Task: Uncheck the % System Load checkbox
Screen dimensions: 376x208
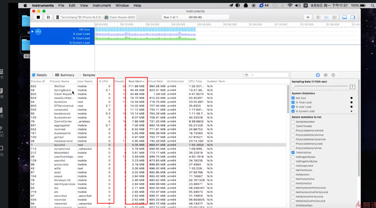Action: [x=293, y=111]
